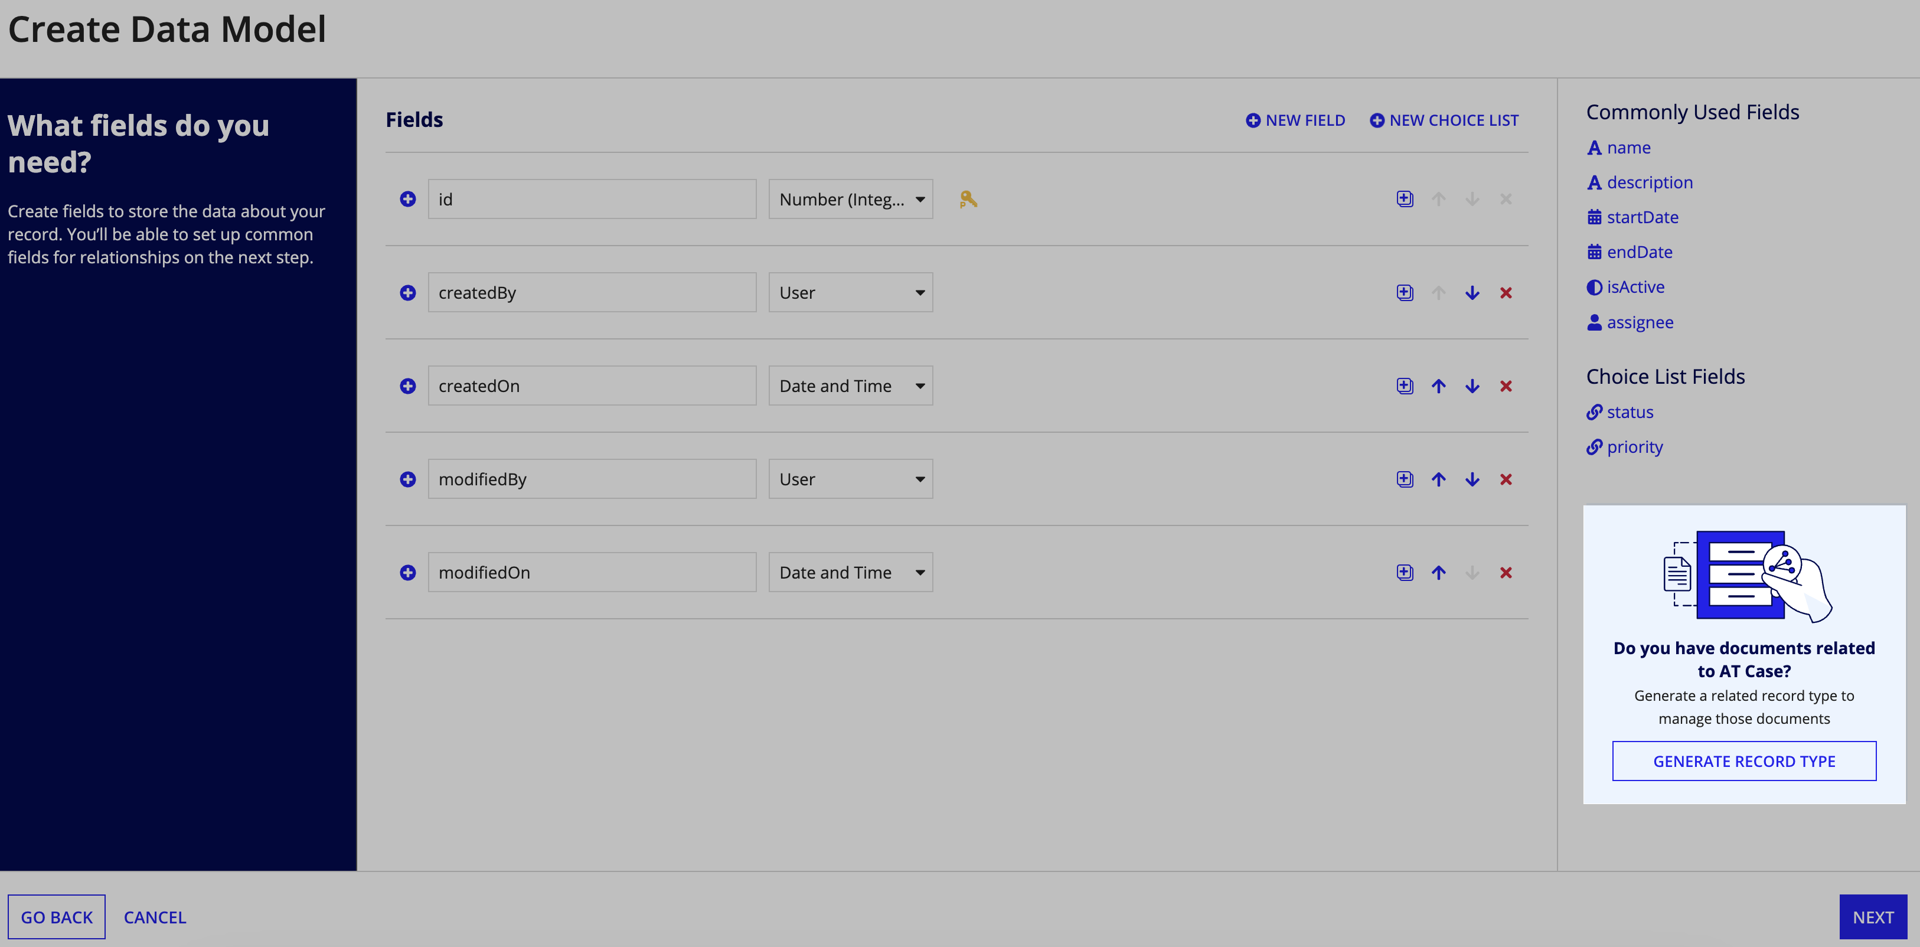
Task: Duplicate the modifiedBy field
Action: point(1404,479)
